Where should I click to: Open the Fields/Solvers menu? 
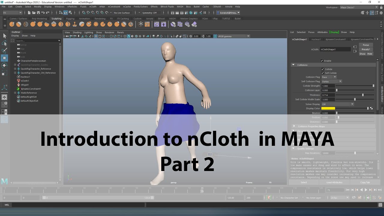click(141, 7)
